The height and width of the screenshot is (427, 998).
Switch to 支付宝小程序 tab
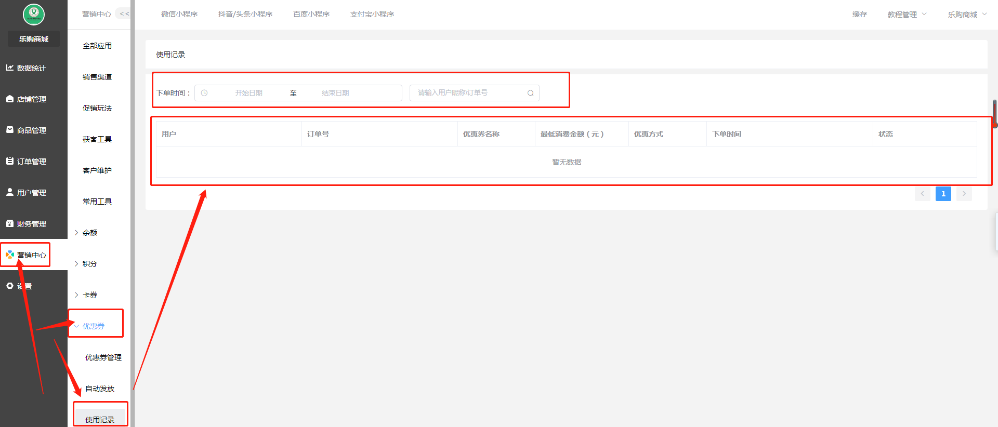tap(372, 14)
